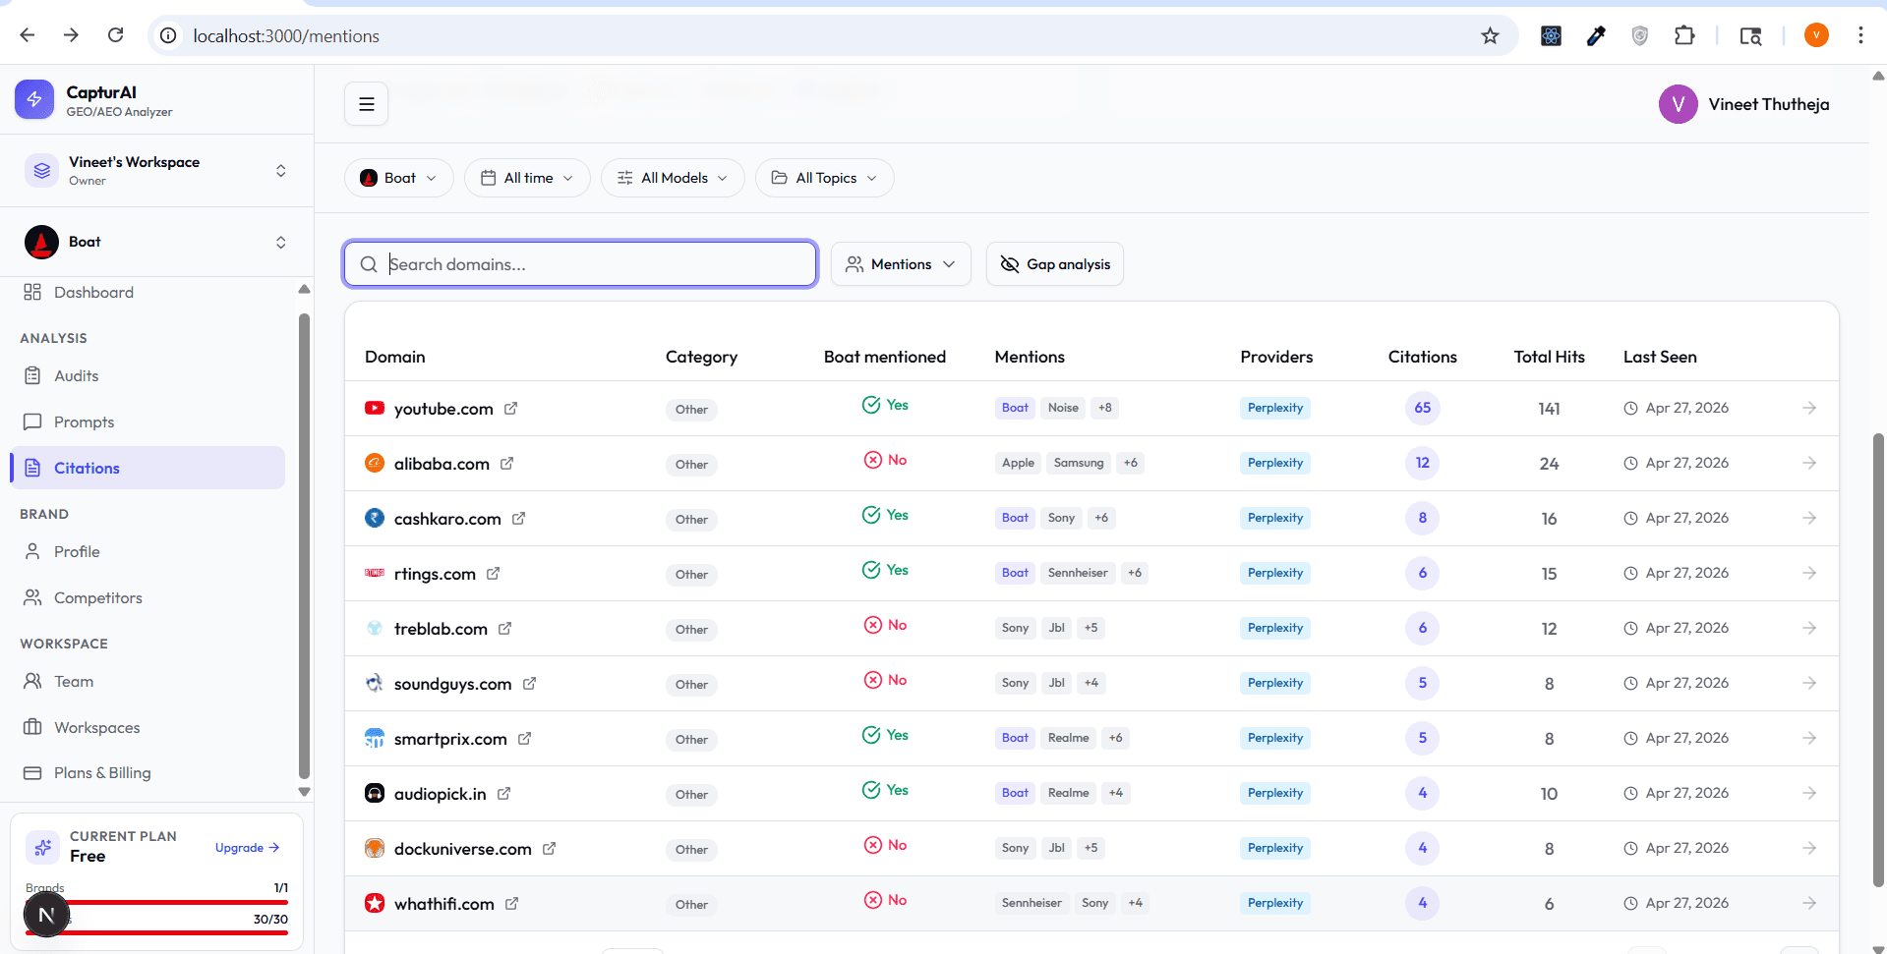Open the soundguys.com domain row
Viewport: 1887px width, 954px height.
point(1091,684)
